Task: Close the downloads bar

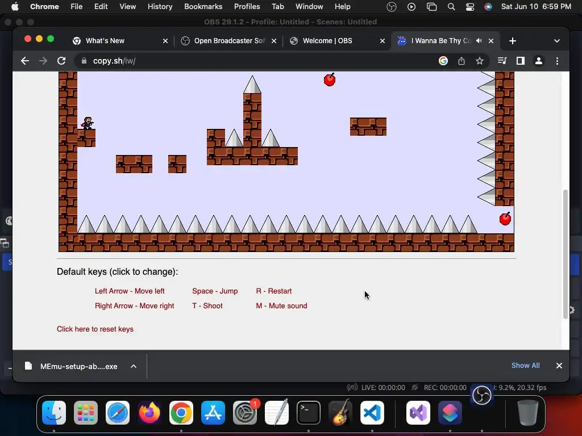Action: (x=559, y=366)
